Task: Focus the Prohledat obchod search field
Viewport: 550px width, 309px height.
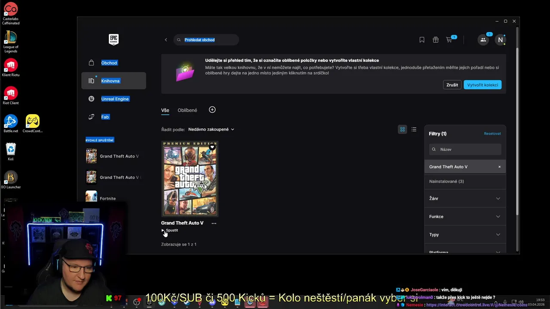Action: (206, 40)
